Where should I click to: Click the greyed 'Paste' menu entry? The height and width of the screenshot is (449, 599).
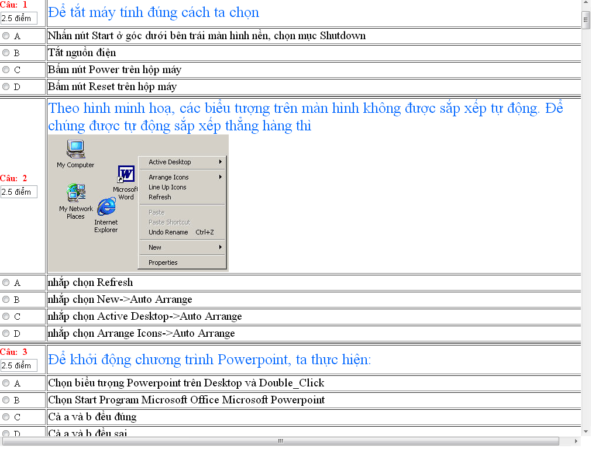[157, 212]
